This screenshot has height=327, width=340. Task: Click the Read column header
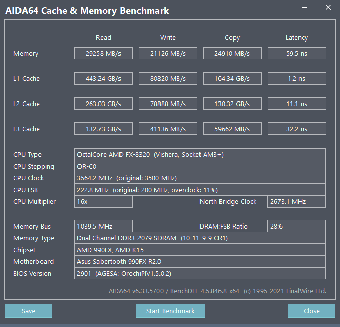tap(104, 38)
